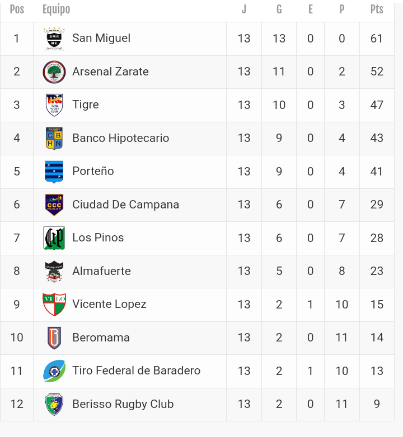Click the Pos column header
The height and width of the screenshot is (437, 403).
17,9
